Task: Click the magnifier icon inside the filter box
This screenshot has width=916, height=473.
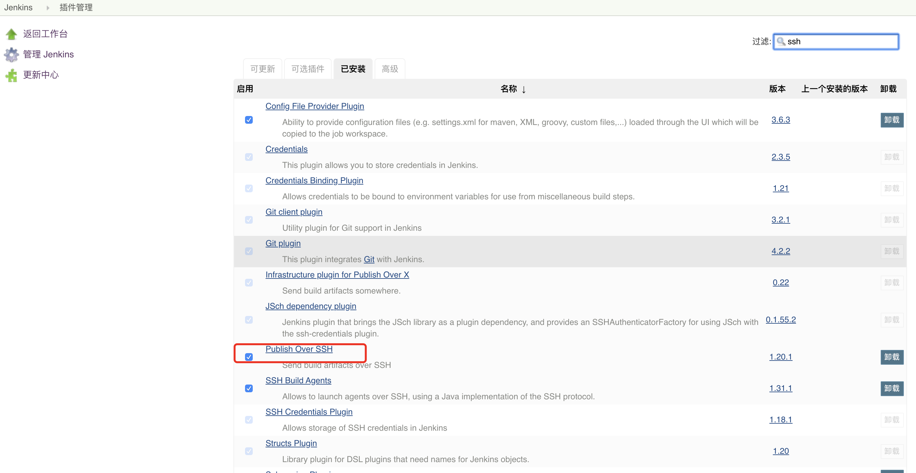Action: [x=781, y=42]
